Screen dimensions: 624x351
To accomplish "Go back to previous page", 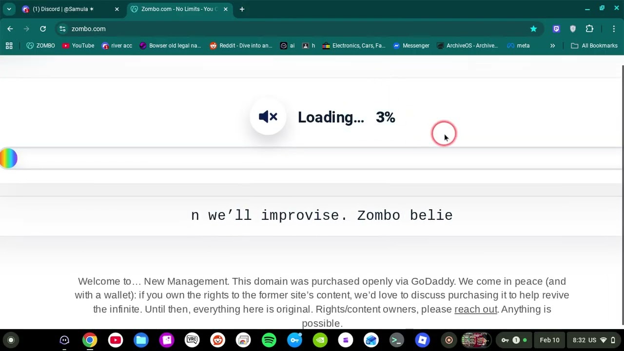I will pos(10,29).
